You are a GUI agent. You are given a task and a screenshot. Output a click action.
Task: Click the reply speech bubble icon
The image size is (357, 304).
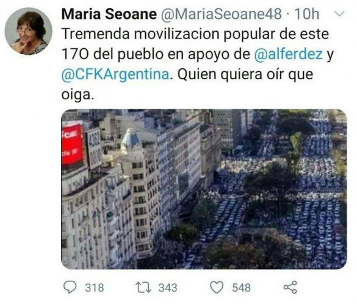[x=70, y=287]
